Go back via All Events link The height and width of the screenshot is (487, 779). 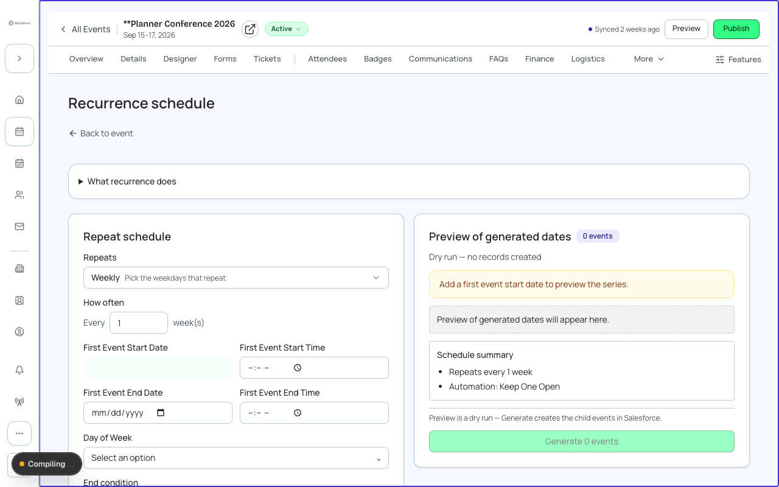(85, 29)
